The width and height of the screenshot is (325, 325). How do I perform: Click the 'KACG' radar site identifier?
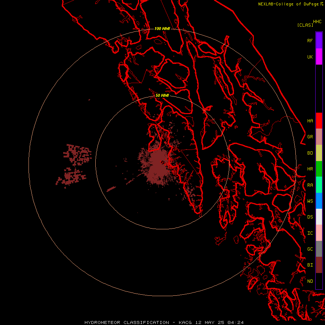tap(185, 322)
